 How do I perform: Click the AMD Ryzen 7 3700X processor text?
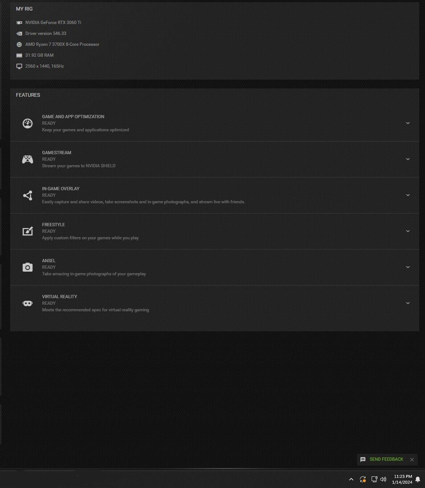click(62, 44)
